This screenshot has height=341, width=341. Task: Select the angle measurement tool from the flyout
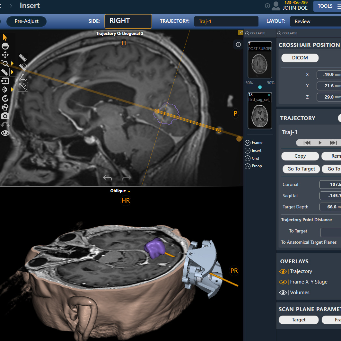tap(23, 78)
